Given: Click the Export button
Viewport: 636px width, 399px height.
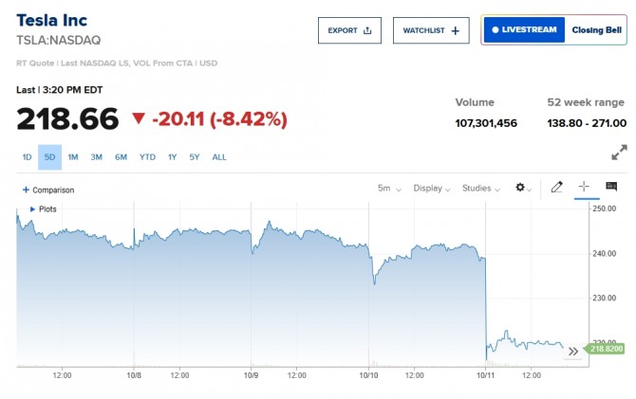Looking at the screenshot, I should coord(349,30).
